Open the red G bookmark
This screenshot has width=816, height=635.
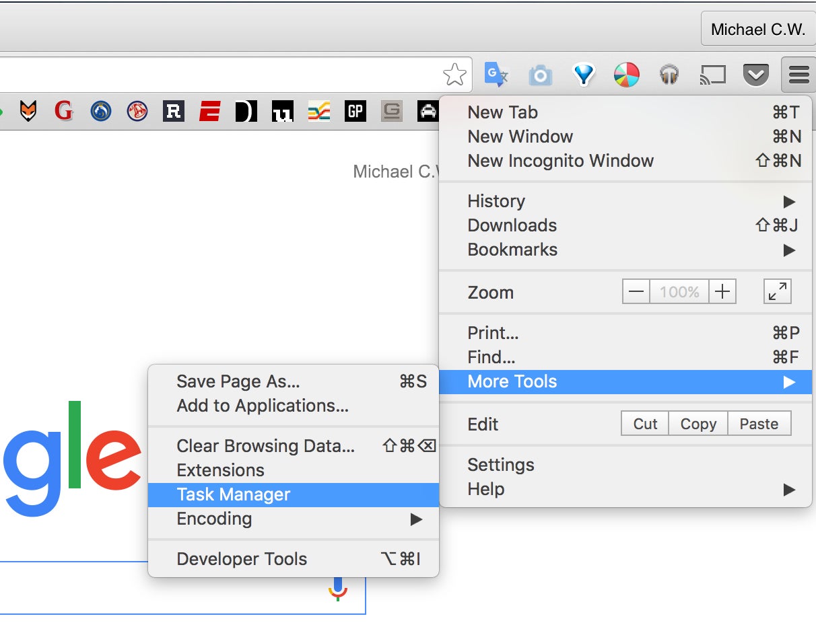coord(64,111)
